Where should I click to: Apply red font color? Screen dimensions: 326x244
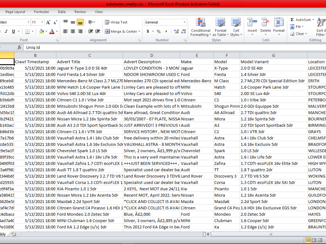52,31
